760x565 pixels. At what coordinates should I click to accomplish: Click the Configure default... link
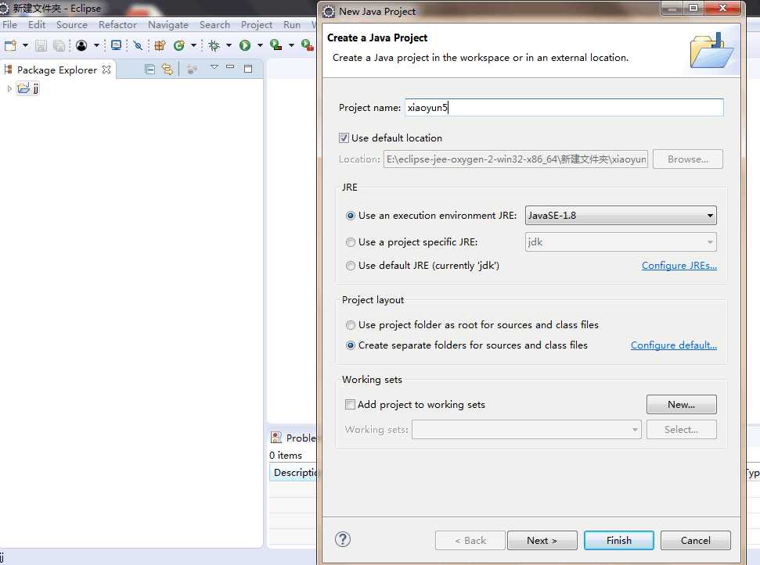coord(674,345)
